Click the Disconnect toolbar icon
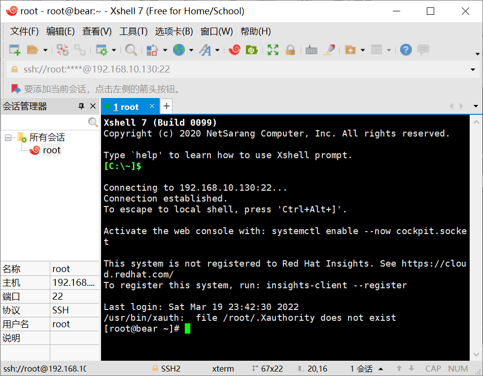Viewport: 483px width, 376px height. click(63, 50)
